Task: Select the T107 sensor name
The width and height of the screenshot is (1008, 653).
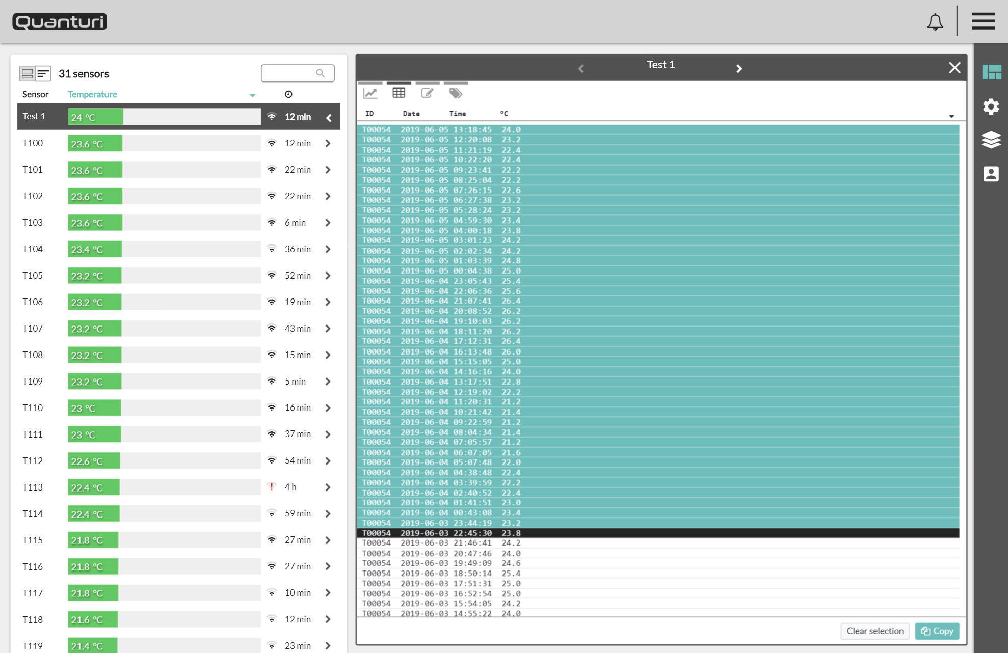Action: click(33, 329)
